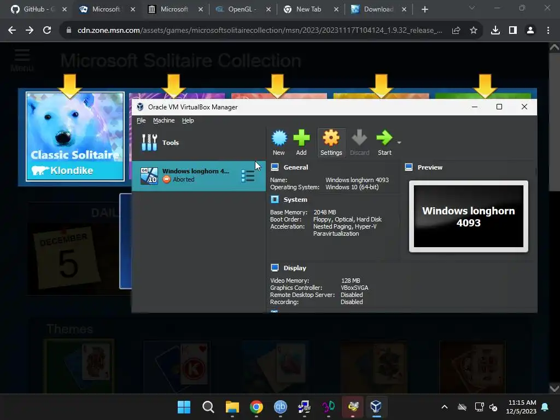Bookmark this page with star icon
This screenshot has width=560, height=420.
(x=473, y=31)
